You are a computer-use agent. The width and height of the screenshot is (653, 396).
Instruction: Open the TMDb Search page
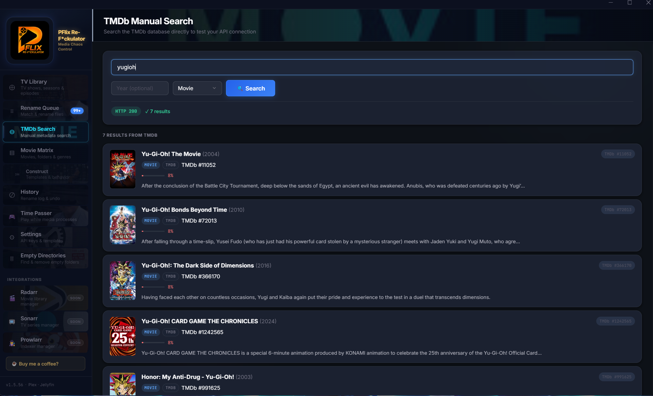tap(46, 132)
